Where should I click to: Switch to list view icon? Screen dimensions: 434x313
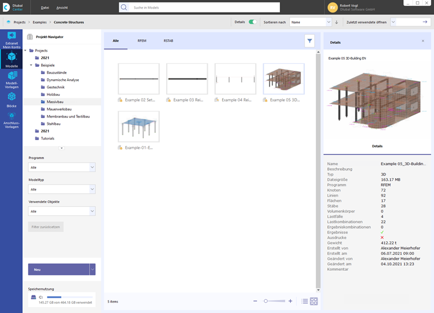coord(304,301)
